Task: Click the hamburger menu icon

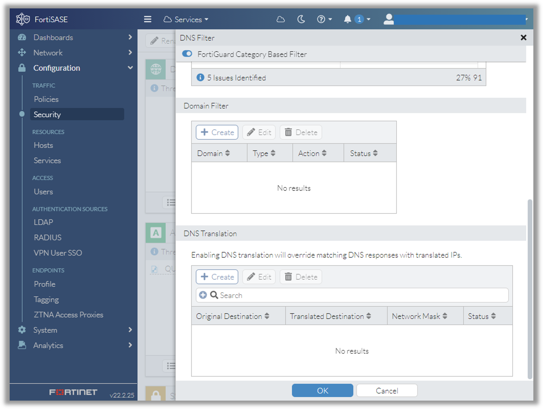Action: 147,19
